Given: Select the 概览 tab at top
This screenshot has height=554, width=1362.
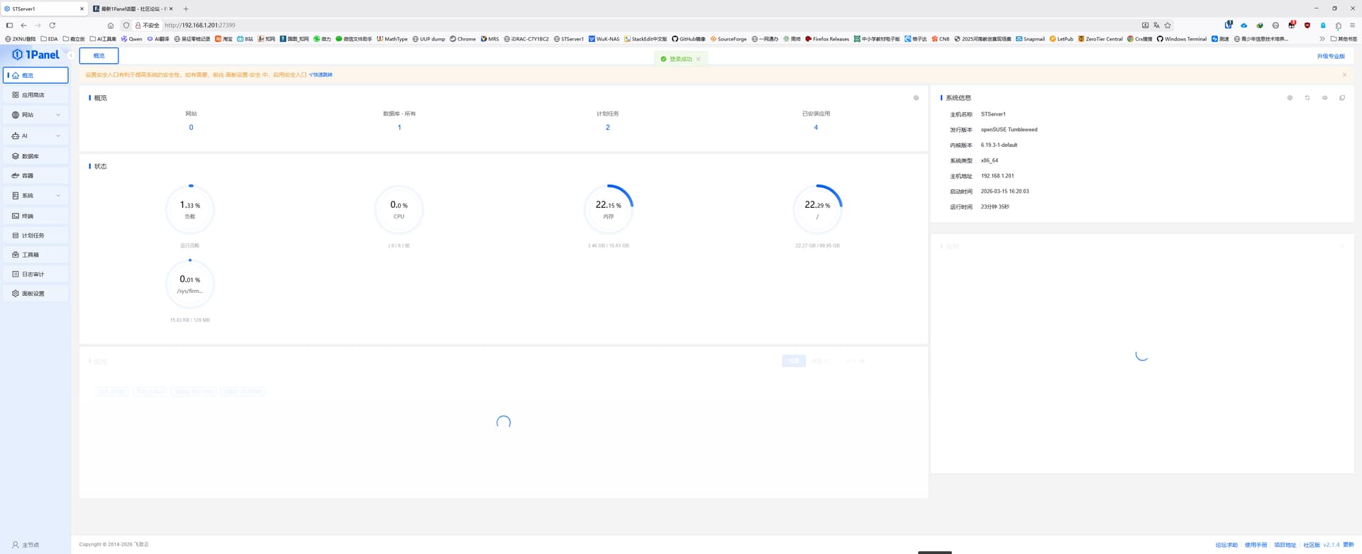Looking at the screenshot, I should [99, 55].
